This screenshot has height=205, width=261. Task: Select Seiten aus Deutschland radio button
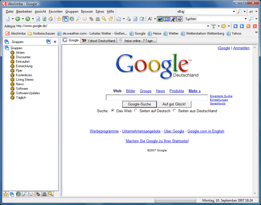[x=174, y=111]
